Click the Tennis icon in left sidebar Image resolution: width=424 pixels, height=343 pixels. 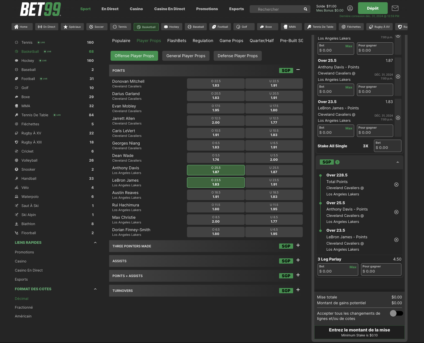coord(16,42)
